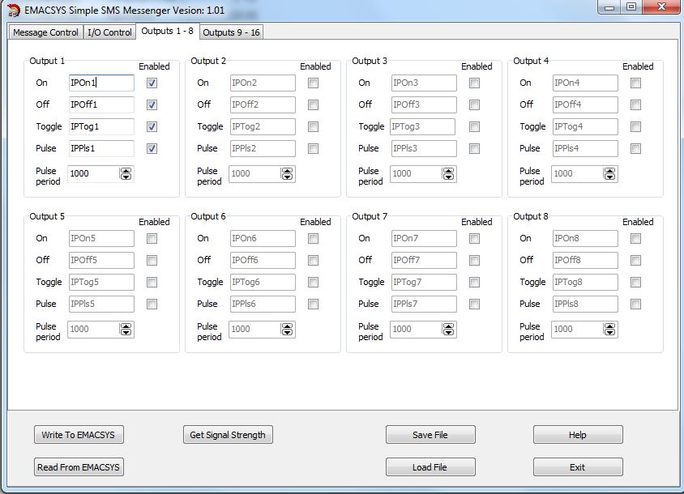
Task: Click the Save File button
Action: pos(430,435)
